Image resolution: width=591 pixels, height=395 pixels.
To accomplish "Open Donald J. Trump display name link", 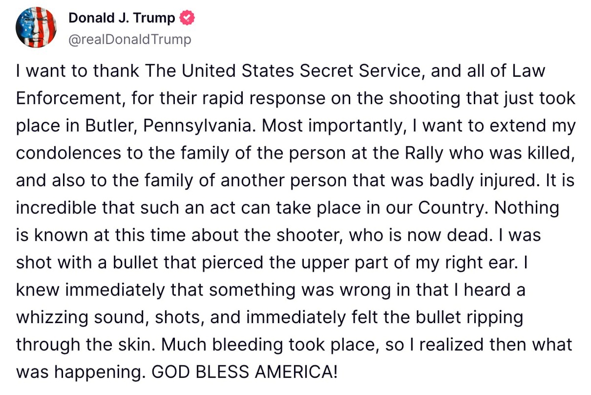I will point(121,19).
